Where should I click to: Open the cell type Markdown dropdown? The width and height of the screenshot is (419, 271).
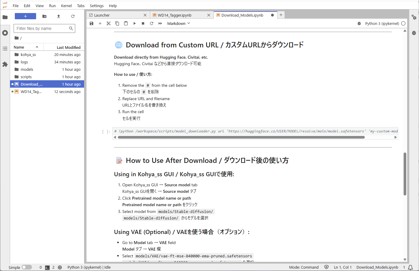tap(179, 23)
